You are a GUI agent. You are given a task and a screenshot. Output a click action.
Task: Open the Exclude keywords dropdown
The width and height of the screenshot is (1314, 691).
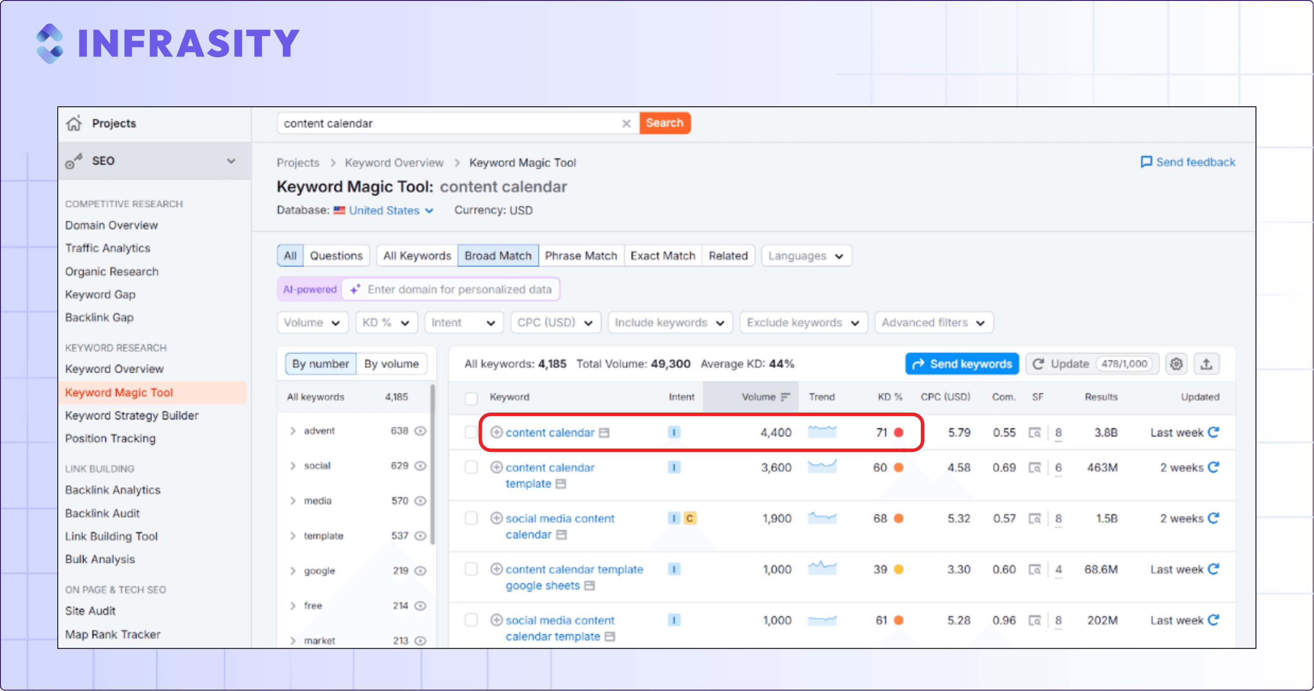pyautogui.click(x=803, y=322)
